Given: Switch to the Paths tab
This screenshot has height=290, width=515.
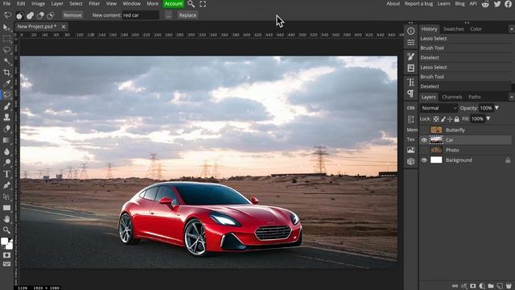Looking at the screenshot, I should pyautogui.click(x=475, y=97).
